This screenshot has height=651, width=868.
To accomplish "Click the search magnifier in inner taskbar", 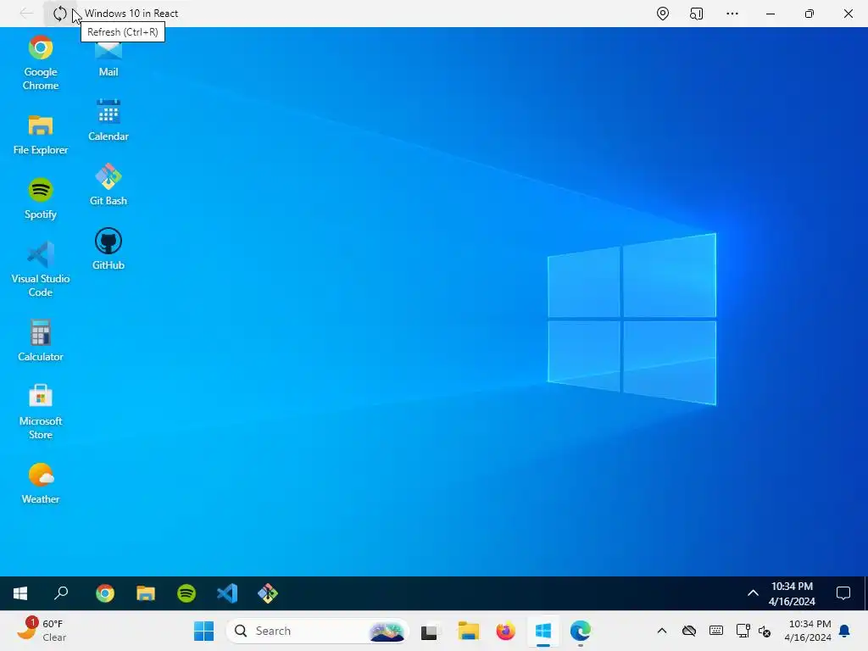I will pyautogui.click(x=61, y=593).
